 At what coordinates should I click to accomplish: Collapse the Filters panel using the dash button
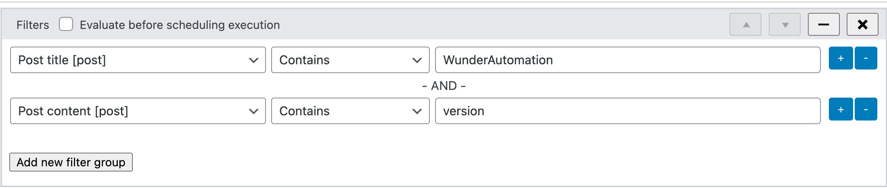(824, 25)
